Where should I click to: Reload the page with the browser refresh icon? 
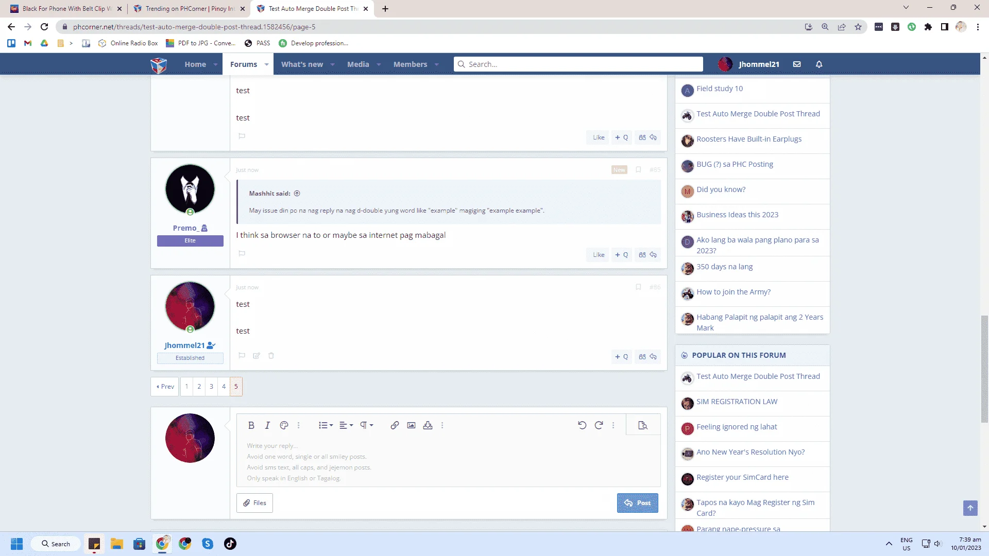(x=44, y=27)
